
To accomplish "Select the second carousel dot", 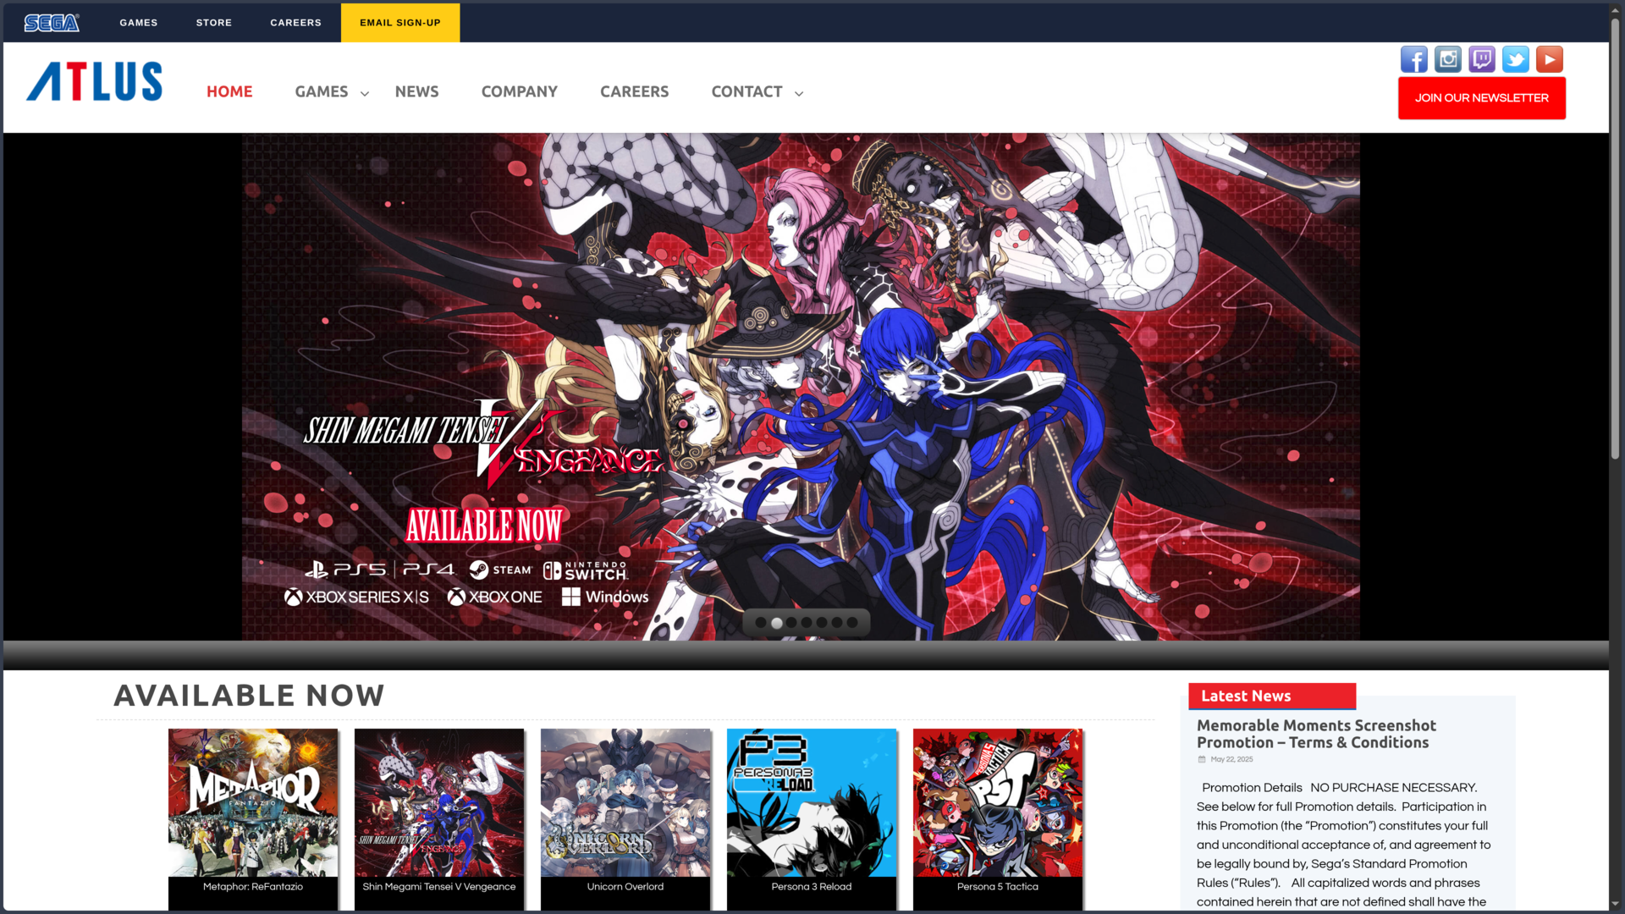I will coord(776,622).
